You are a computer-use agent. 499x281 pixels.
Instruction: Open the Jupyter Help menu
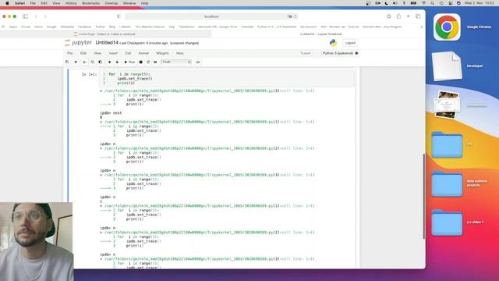[180, 53]
